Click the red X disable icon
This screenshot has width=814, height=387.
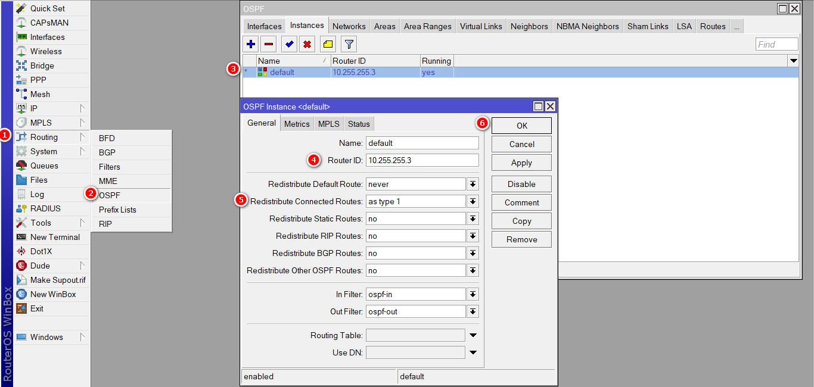click(307, 44)
